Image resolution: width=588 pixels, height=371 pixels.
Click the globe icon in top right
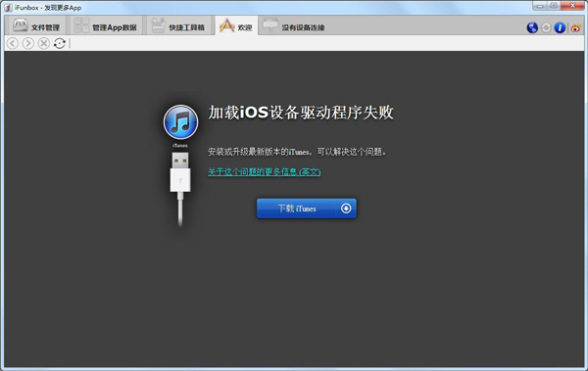pos(532,27)
